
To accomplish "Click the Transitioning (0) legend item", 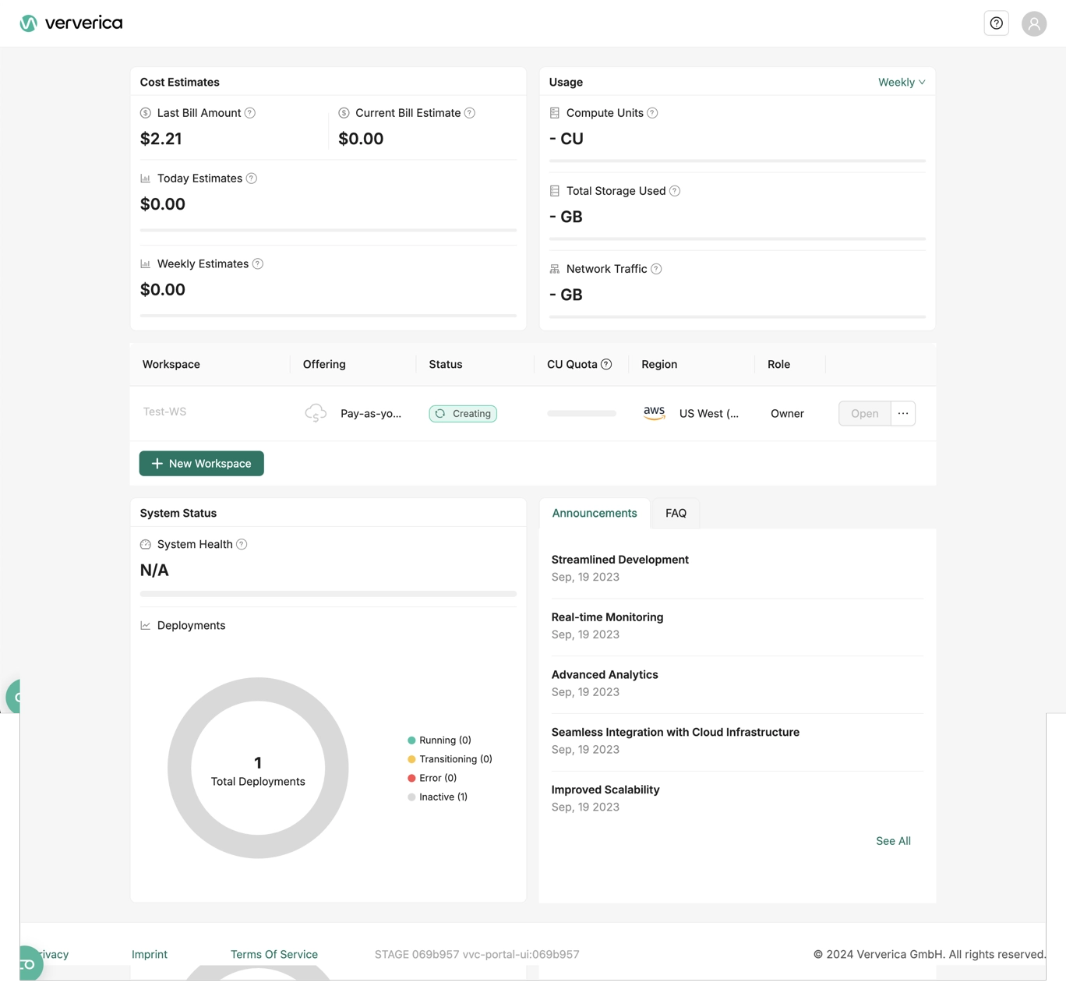I will [x=450, y=759].
